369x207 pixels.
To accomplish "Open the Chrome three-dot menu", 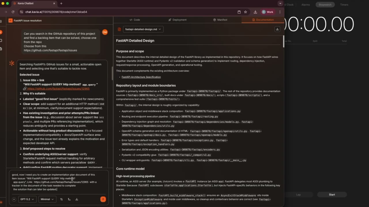I will [280, 12].
